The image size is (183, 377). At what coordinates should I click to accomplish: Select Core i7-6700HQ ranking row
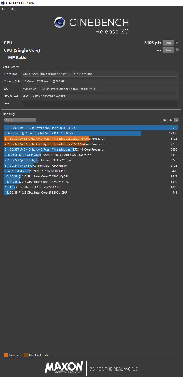click(91, 176)
